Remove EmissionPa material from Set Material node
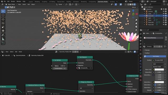168x95 pixels. [x=90, y=68]
